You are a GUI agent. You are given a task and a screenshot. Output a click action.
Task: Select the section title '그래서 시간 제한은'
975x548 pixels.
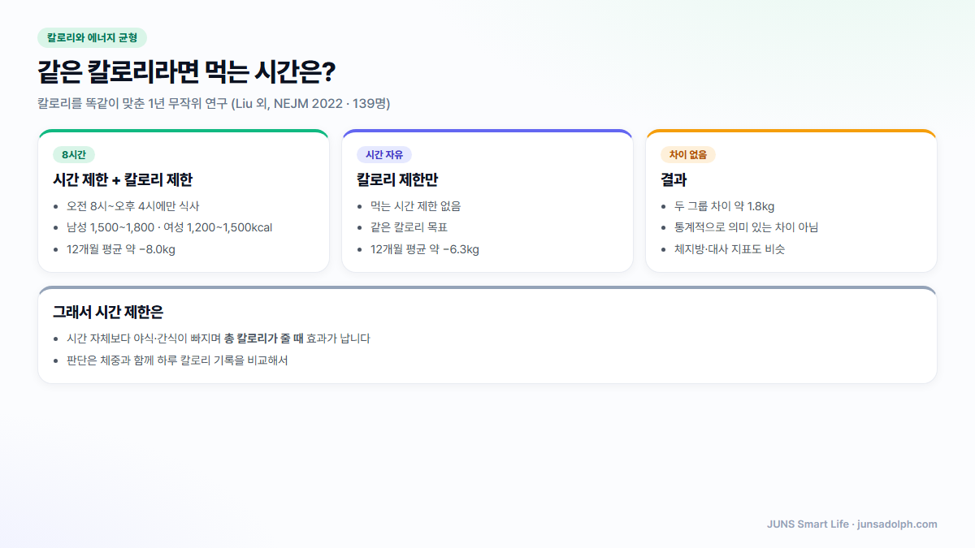tap(108, 313)
